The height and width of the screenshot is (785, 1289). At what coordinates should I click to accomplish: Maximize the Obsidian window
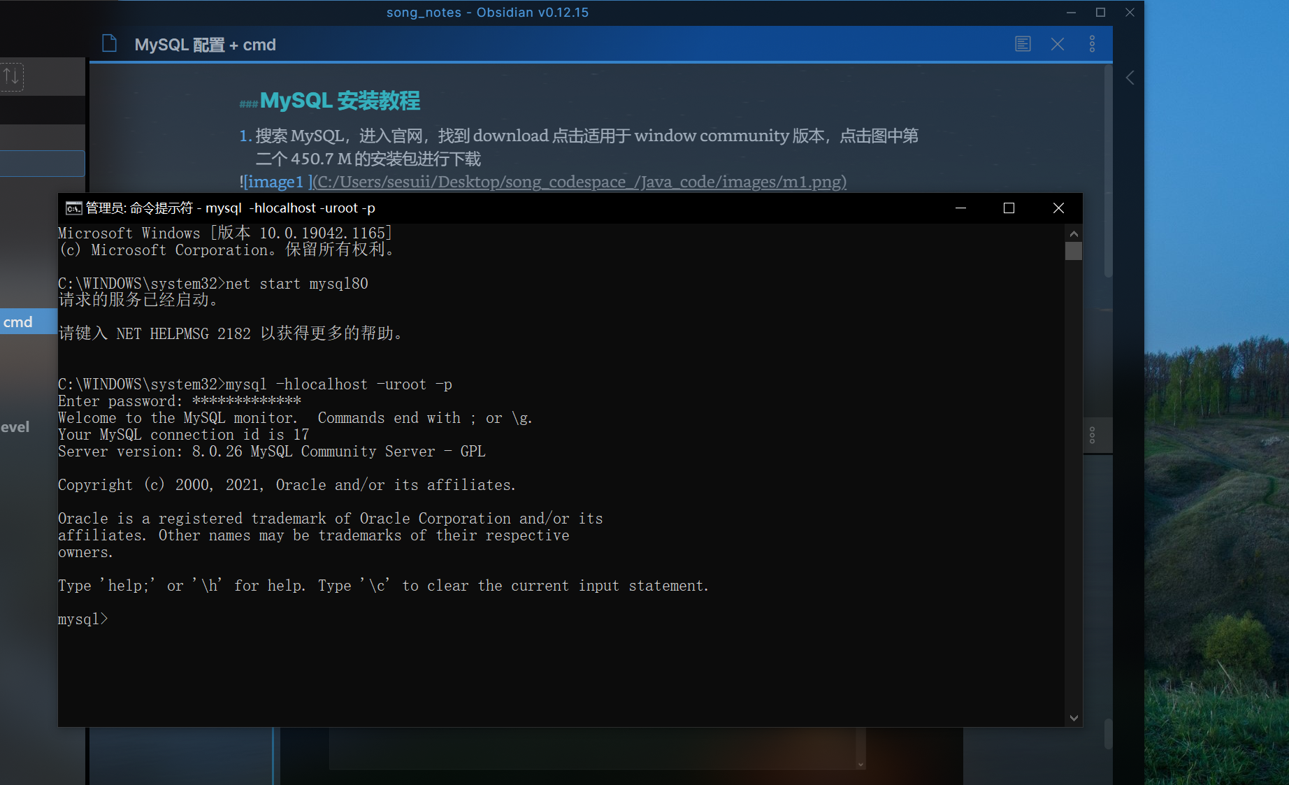[x=1100, y=13]
